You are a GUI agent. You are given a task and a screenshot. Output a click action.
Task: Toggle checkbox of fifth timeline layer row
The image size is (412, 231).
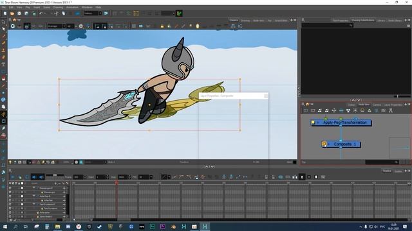tap(22, 204)
